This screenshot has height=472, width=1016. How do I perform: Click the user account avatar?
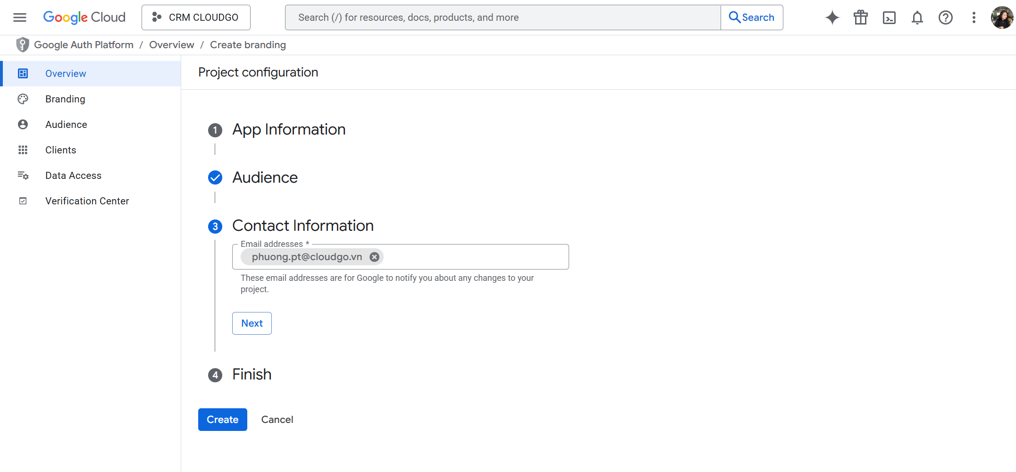pyautogui.click(x=1001, y=17)
